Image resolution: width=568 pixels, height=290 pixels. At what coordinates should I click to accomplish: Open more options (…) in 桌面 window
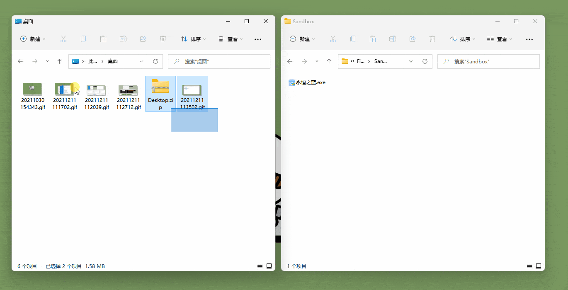[258, 39]
